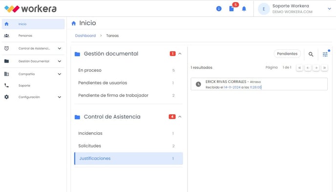This screenshot has width=336, height=192.
Task: Open the information icon in header
Action: pos(219,9)
